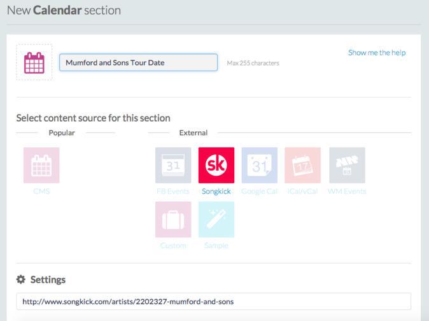429x321 pixels.
Task: Click the section title field 'Mumford and Sons Tour Date'
Action: point(138,62)
